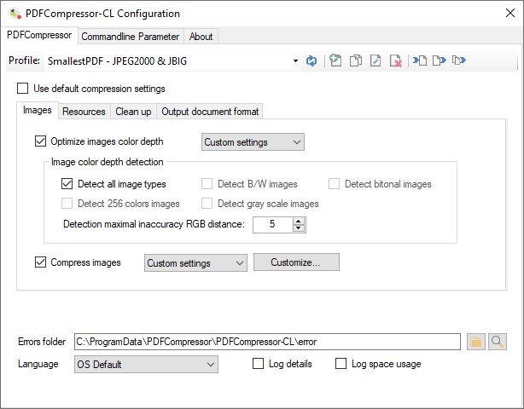524x409 pixels.
Task: Enable the Log details checkbox
Action: [259, 364]
